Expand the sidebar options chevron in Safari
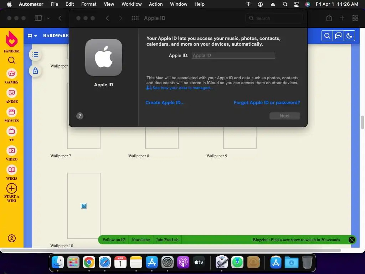Screen dimensions: 365x274 click(48, 18)
